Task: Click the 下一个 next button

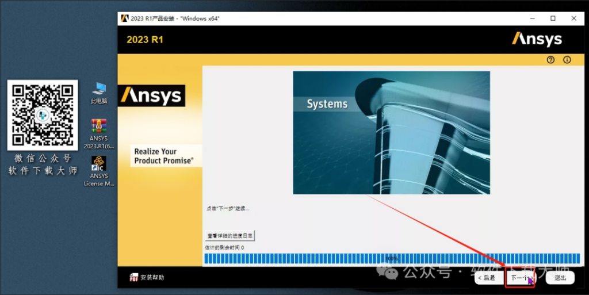Action: pos(520,278)
